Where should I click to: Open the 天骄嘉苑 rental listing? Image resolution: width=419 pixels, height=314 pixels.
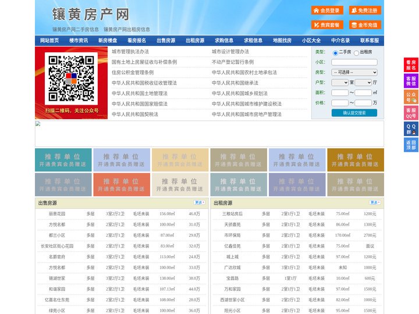(232, 224)
